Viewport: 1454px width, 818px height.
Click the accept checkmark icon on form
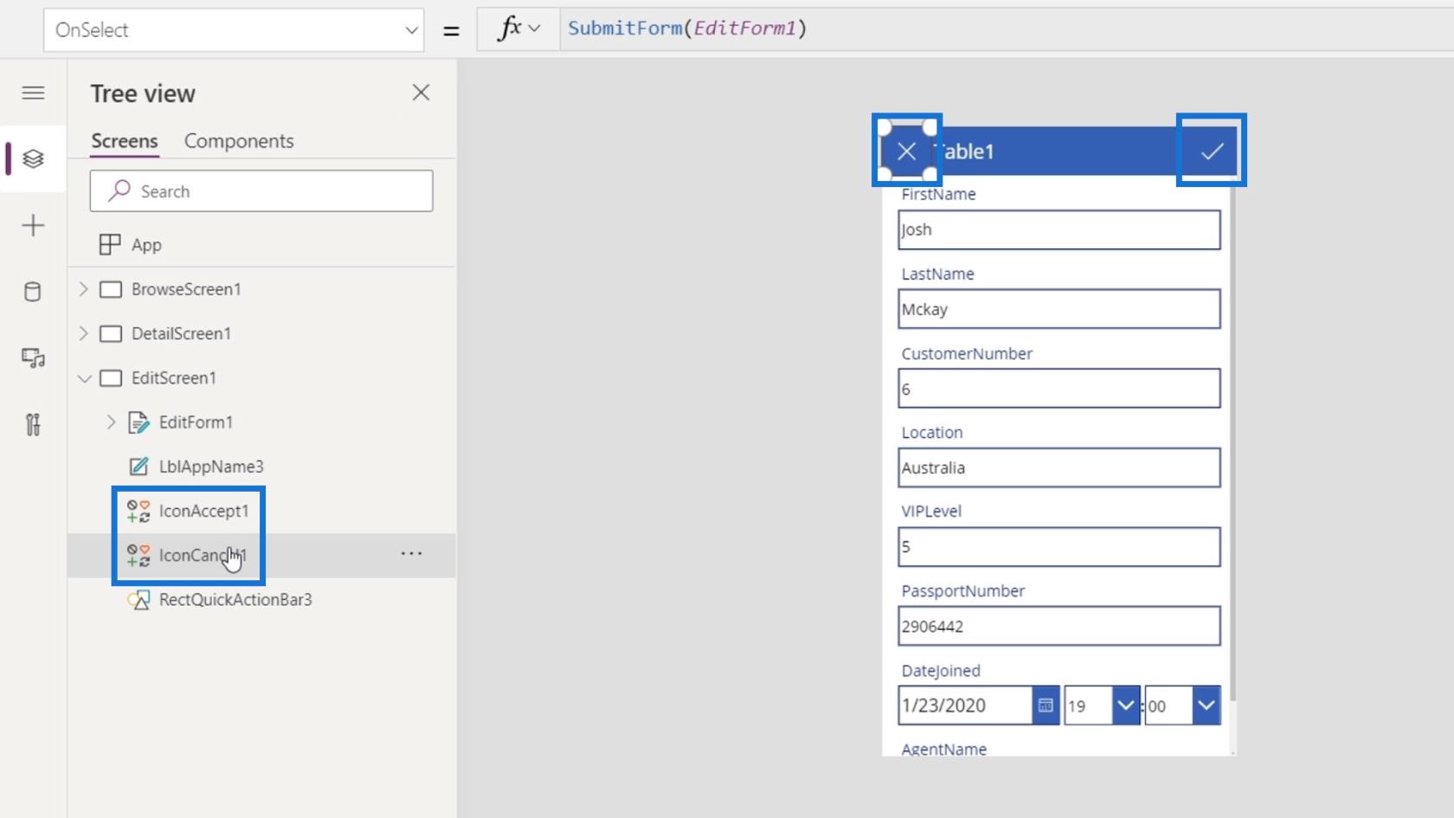point(1212,151)
